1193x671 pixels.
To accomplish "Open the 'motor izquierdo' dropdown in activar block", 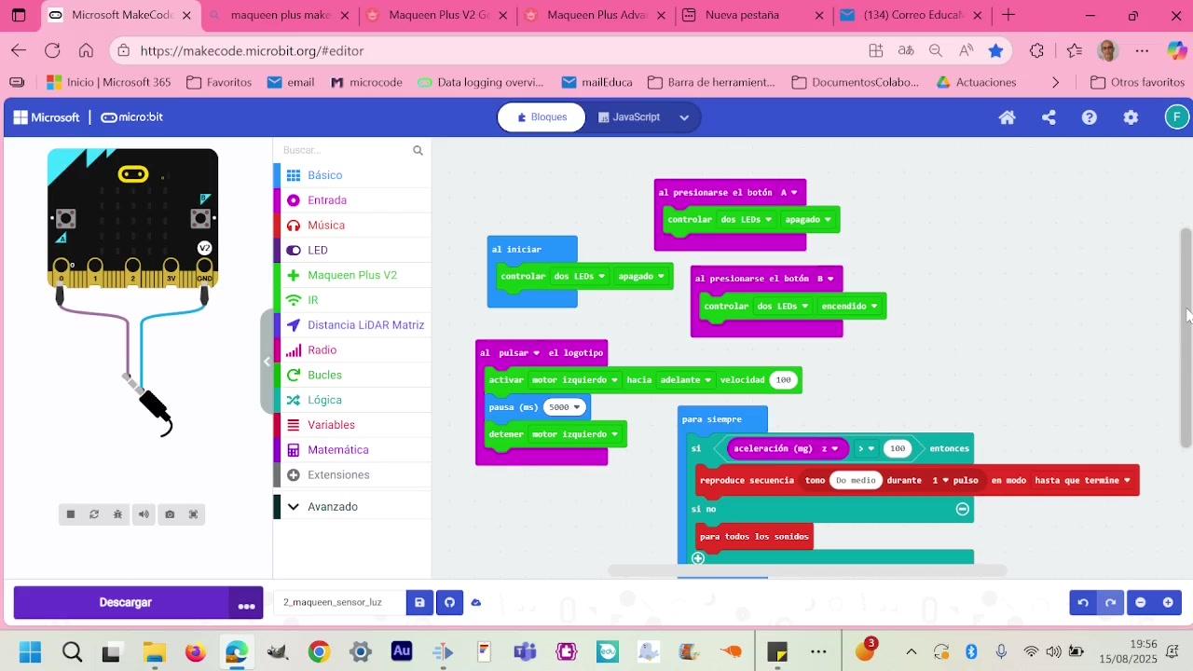I will click(x=575, y=380).
